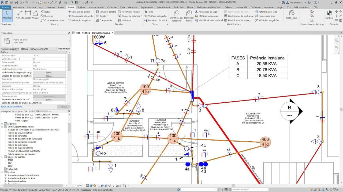Select Vista 3D: {3D} view
The width and height of the screenshot is (343, 192).
pyautogui.click(x=22, y=121)
